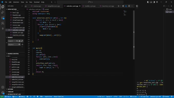Go forward with the navigation arrow

tap(55, 2)
